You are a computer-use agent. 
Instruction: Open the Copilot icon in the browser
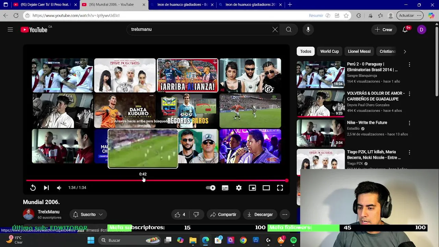coord(431,15)
